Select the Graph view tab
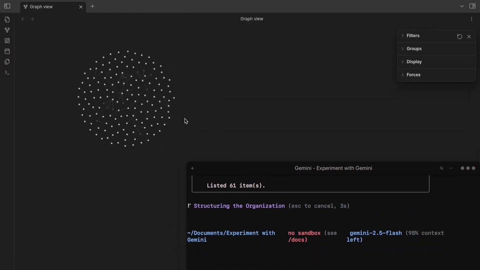 click(x=53, y=7)
